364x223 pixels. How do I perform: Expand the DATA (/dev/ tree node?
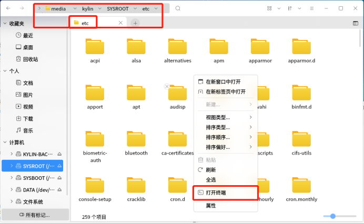click(12, 189)
